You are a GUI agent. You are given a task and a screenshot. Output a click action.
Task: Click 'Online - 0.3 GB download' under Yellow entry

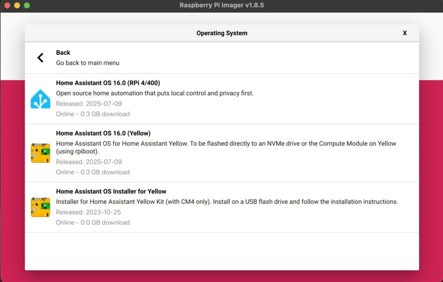(x=93, y=172)
